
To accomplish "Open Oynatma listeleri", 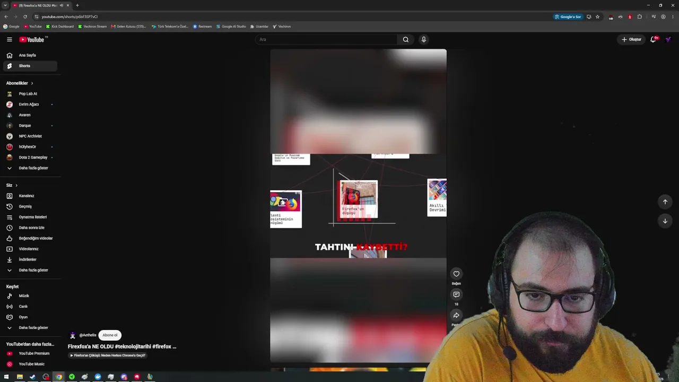I will tap(29, 217).
